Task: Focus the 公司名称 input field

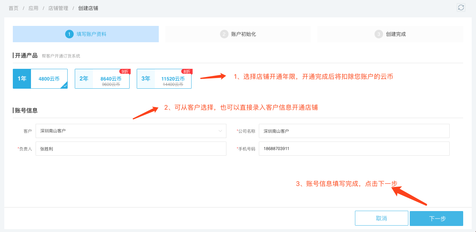Action: (354, 131)
